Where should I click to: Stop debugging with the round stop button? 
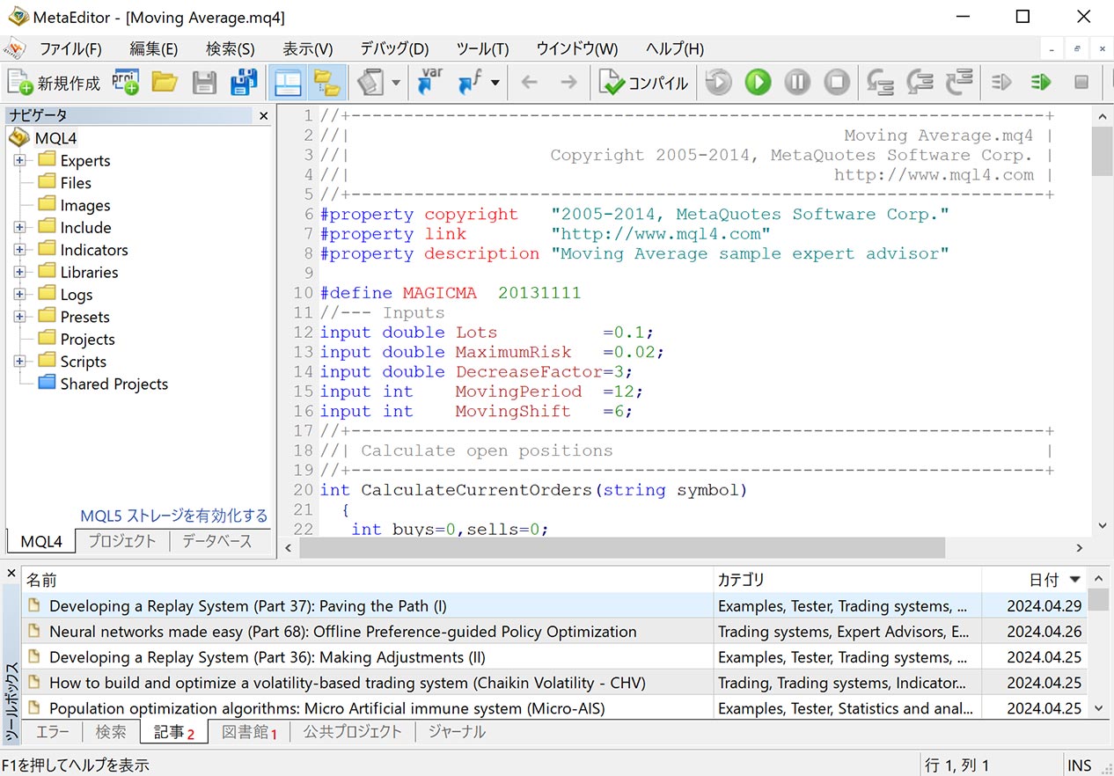point(836,83)
